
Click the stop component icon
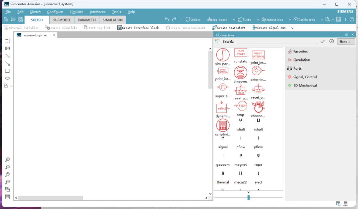point(241,106)
